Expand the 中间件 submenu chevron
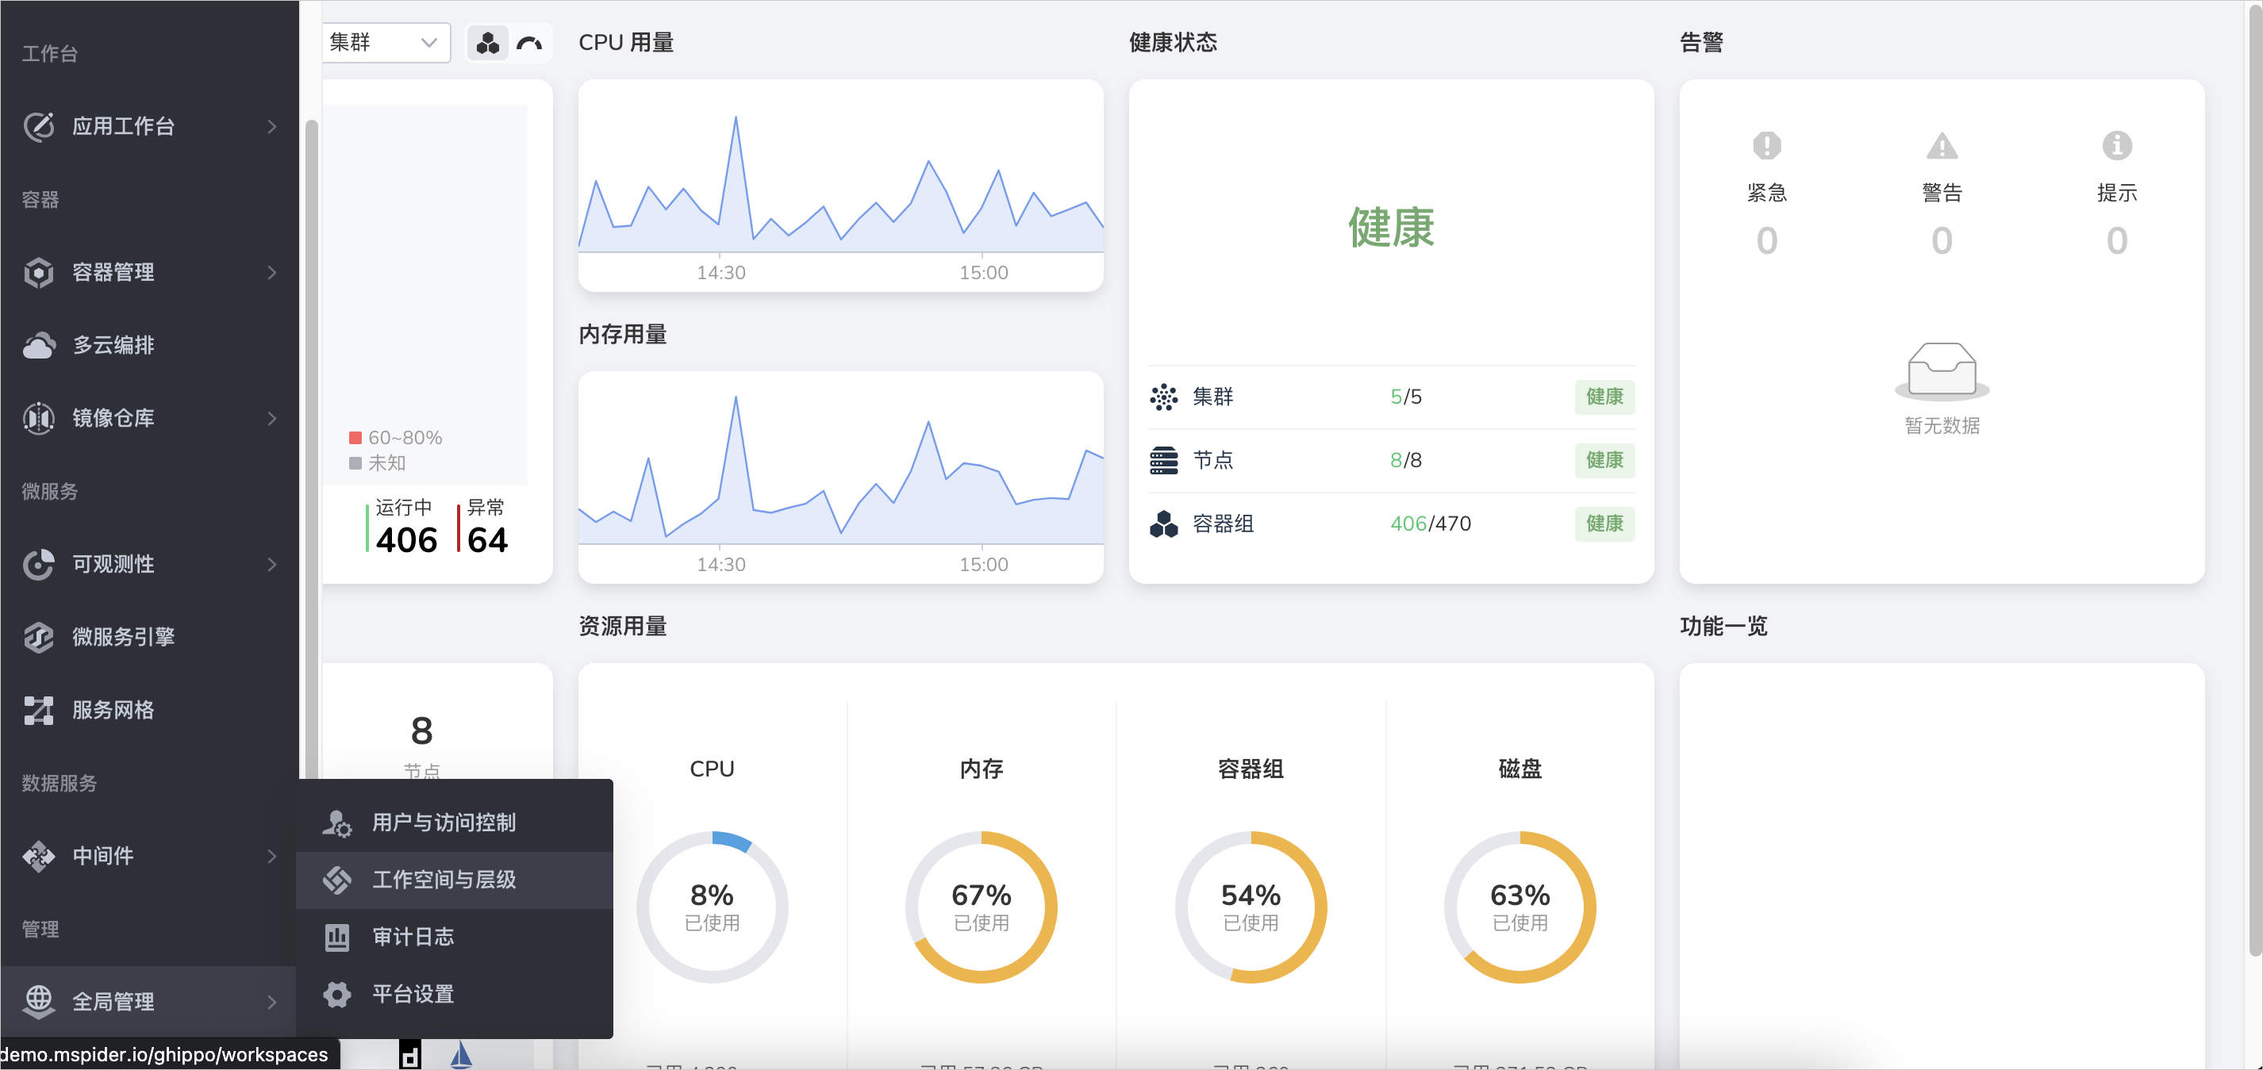Viewport: 2263px width, 1070px height. click(x=272, y=856)
